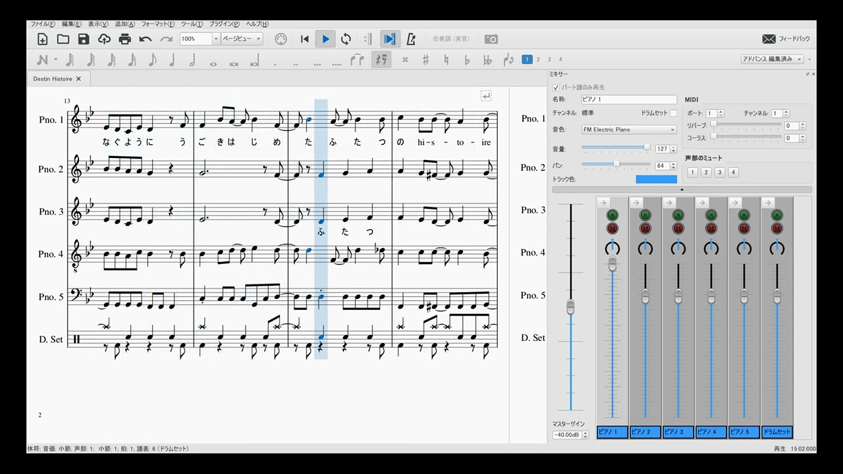Toggle the metronome icon
Viewport: 843px width, 474px height.
(x=411, y=39)
